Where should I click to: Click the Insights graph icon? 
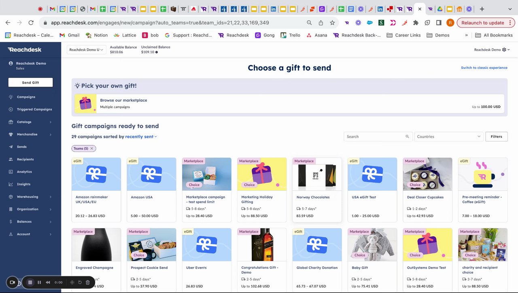[11, 184]
